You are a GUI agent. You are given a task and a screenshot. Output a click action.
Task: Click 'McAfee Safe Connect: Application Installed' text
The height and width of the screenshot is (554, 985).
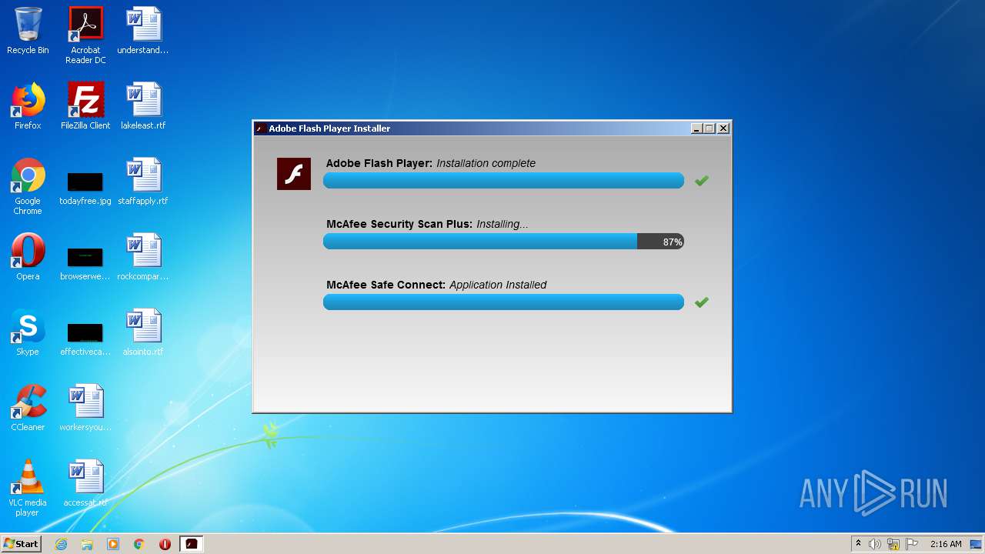[436, 285]
